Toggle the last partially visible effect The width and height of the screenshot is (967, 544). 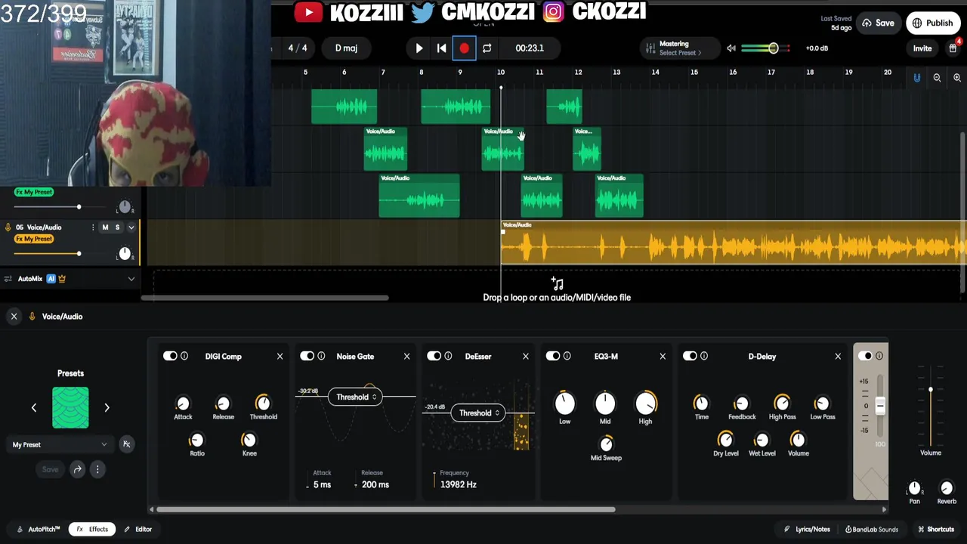tap(865, 356)
